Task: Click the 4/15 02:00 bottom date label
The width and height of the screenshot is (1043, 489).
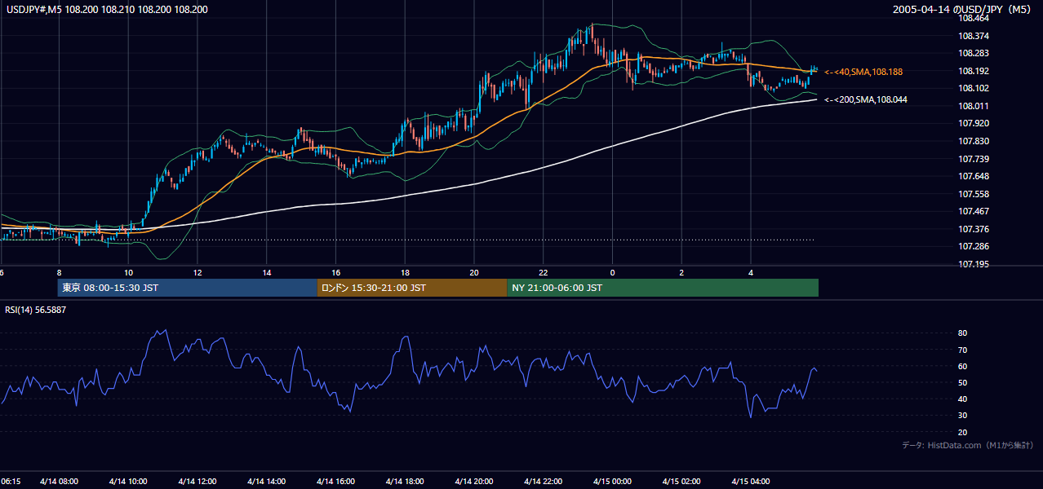Action: coord(681,482)
